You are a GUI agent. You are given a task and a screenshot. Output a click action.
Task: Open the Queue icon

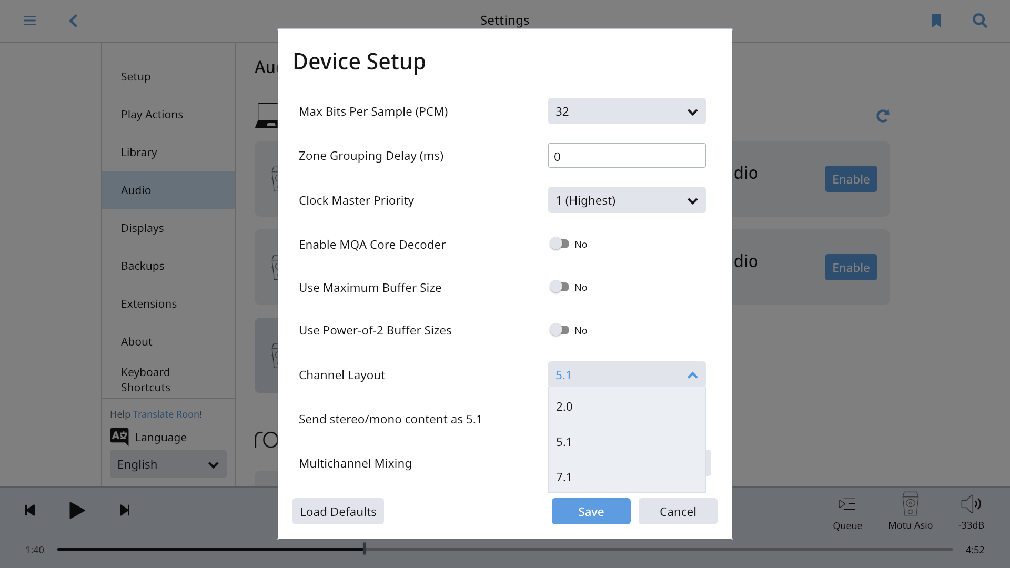pos(847,504)
